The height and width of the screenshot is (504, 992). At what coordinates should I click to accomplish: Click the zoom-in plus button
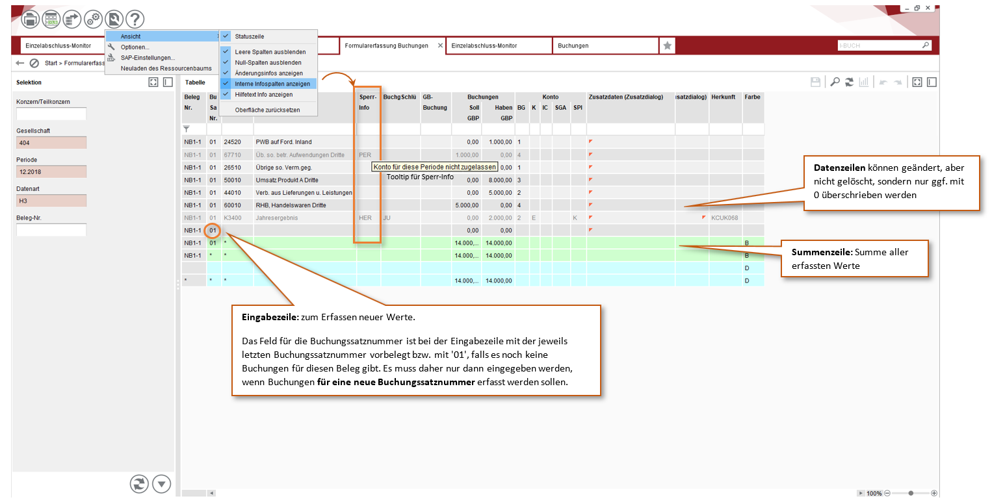(x=934, y=494)
